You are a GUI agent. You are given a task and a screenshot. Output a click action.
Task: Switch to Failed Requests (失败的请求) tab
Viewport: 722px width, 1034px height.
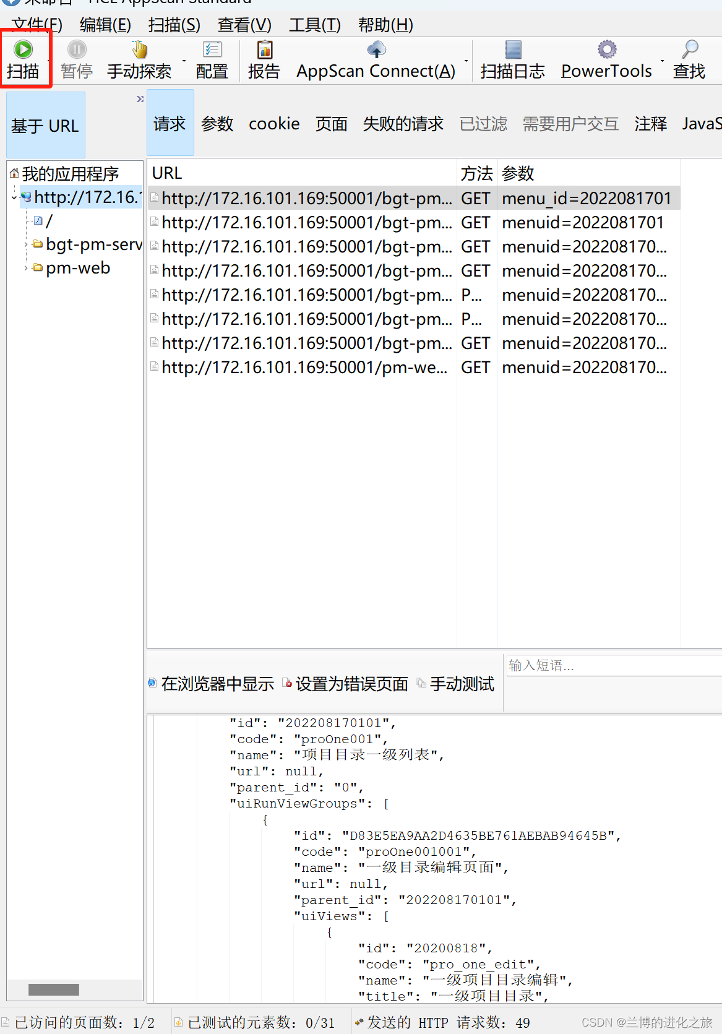[403, 124]
